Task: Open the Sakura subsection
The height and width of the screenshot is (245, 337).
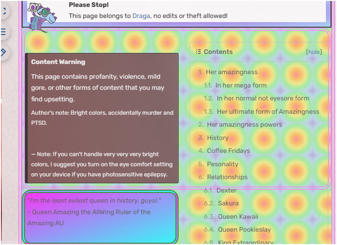Action: click(x=228, y=203)
